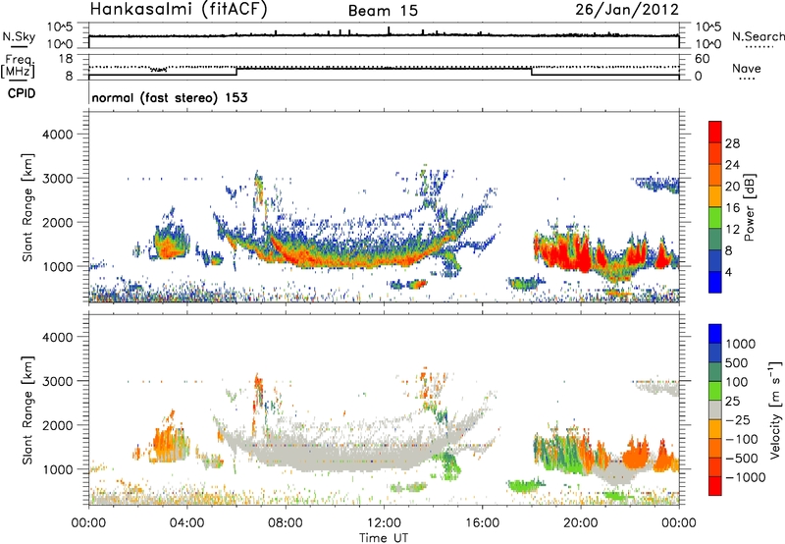
Task: Pick the Velocity colorbar segment between -100 and -500
Action: pos(715,449)
